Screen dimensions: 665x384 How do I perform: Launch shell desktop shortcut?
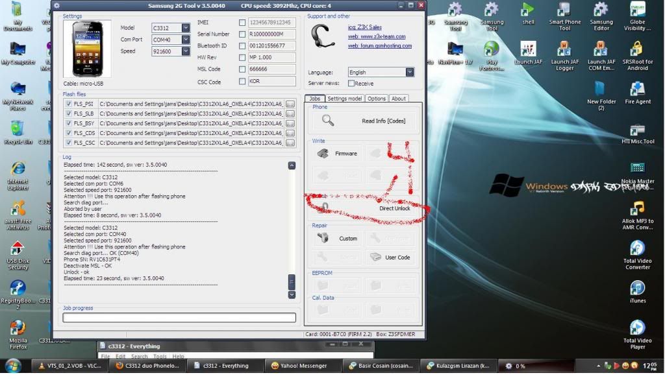528,14
